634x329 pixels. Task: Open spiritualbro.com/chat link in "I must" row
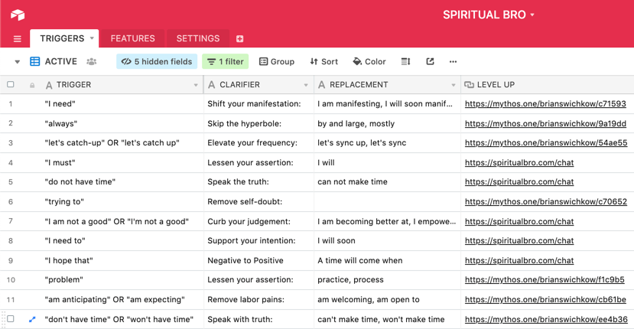coord(519,163)
